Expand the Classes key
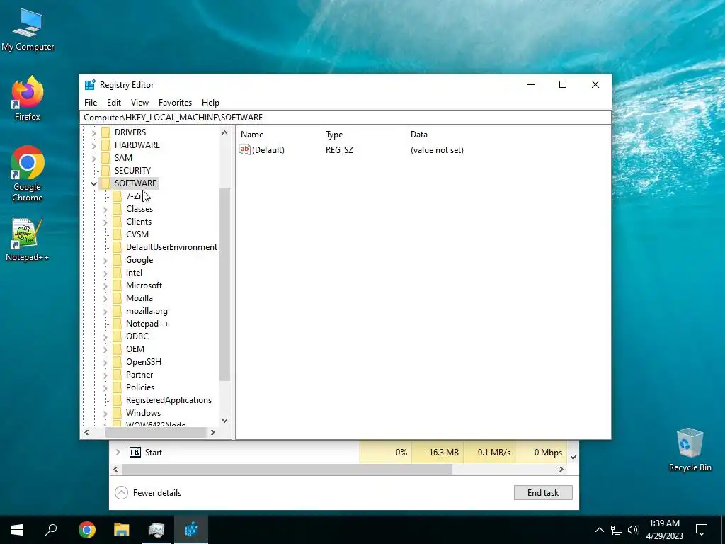The image size is (725, 544). click(x=105, y=210)
